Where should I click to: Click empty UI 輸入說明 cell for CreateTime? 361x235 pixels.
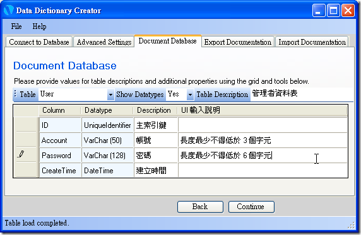[263, 170]
